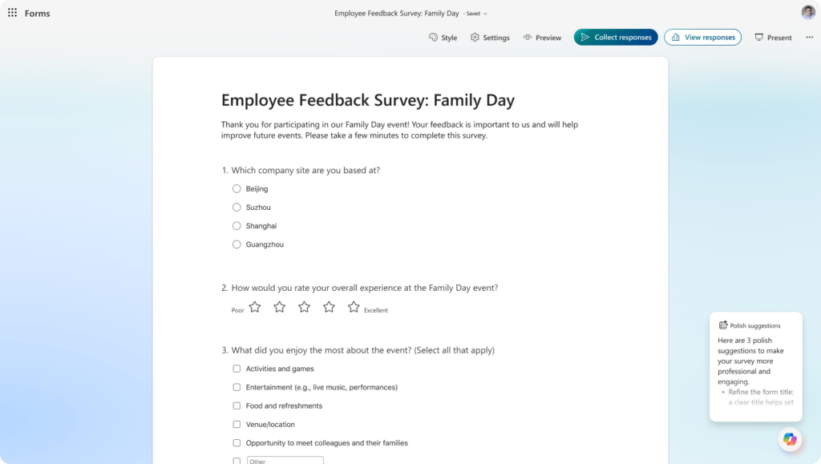Open View responses
Viewport: 821px width, 464px height.
702,37
